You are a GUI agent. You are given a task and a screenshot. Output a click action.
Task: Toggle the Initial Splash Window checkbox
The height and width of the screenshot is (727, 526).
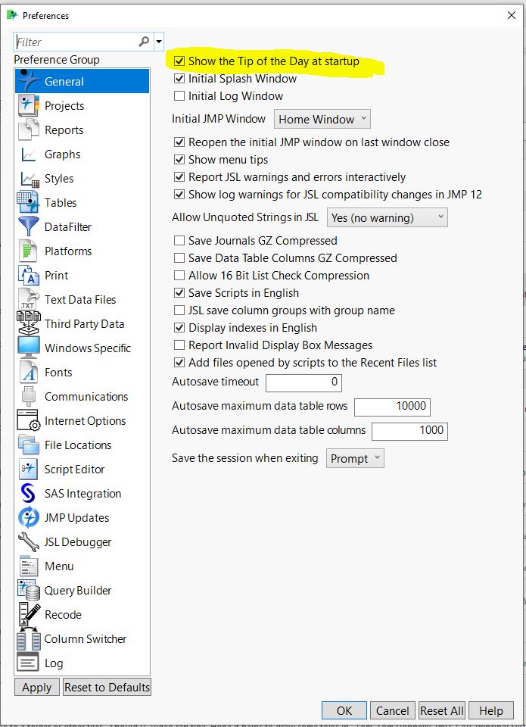[x=179, y=79]
